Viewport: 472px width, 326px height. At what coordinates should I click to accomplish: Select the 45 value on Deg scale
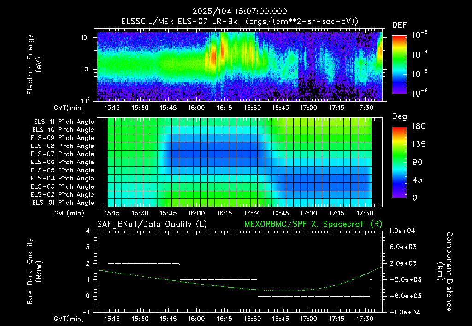[x=418, y=180]
